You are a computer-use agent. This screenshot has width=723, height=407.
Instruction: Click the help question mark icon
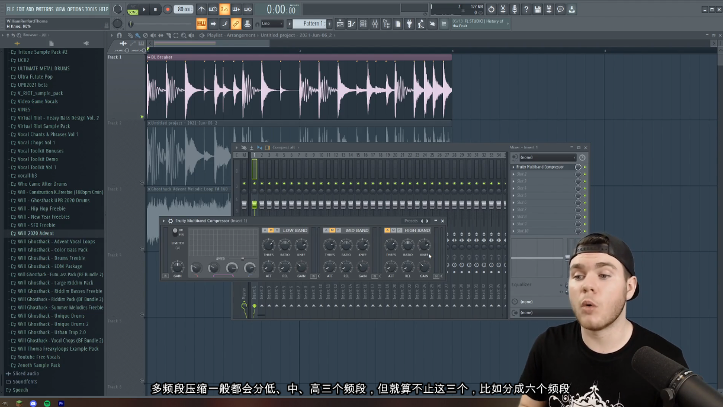(x=526, y=9)
